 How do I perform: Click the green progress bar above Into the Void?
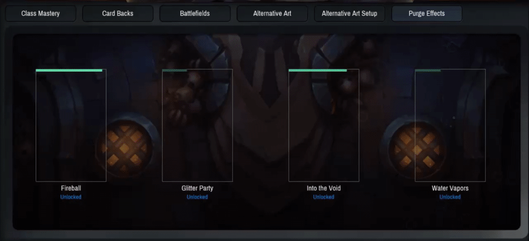pos(318,70)
